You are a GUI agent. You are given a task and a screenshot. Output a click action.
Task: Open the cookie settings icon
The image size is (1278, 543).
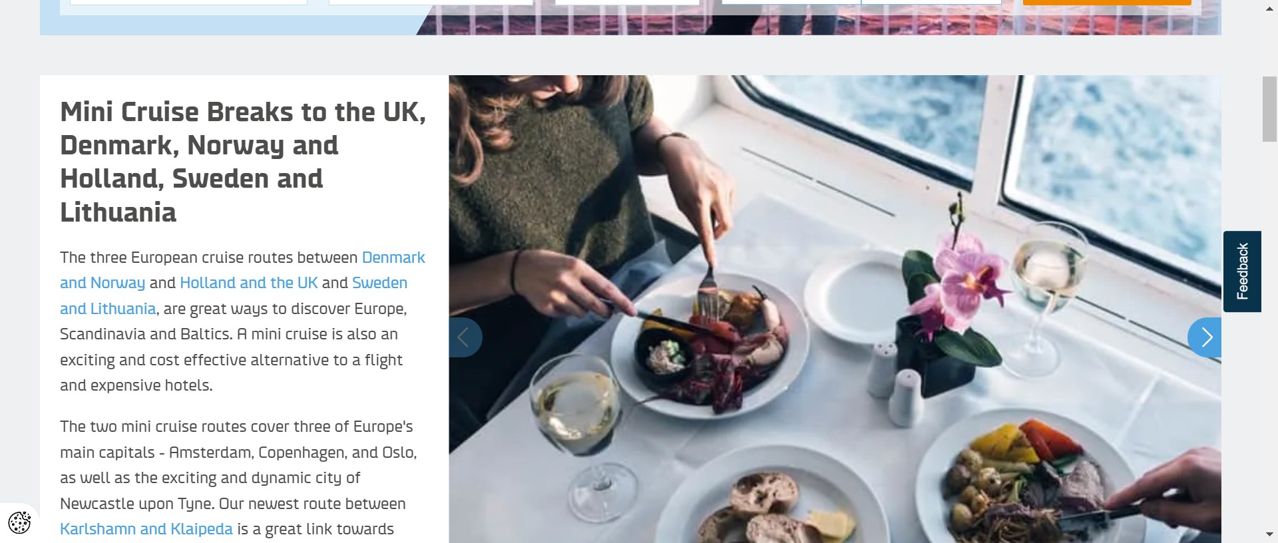pyautogui.click(x=19, y=522)
